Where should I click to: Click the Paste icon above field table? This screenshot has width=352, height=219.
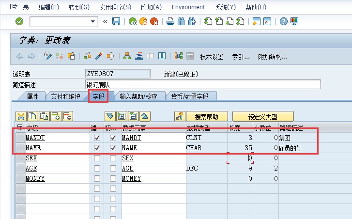44,116
